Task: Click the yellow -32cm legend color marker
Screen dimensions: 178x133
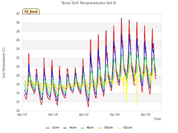Action: (118, 128)
